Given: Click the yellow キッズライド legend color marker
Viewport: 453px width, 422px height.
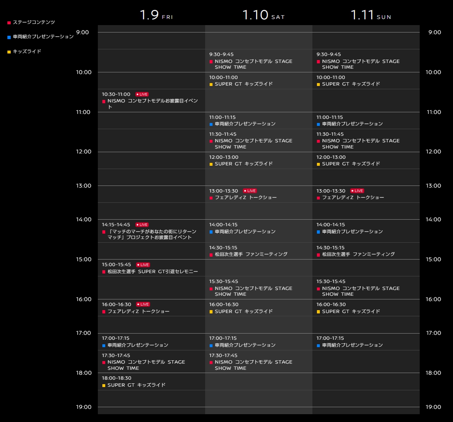Looking at the screenshot, I should [9, 52].
